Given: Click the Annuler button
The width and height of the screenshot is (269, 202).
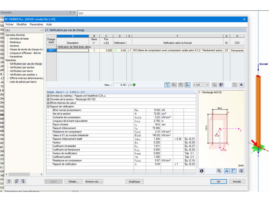Looking at the screenshot, I should click(x=237, y=181).
